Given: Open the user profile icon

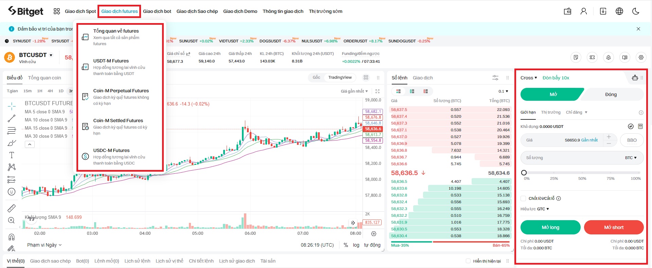Looking at the screenshot, I should coord(584,11).
